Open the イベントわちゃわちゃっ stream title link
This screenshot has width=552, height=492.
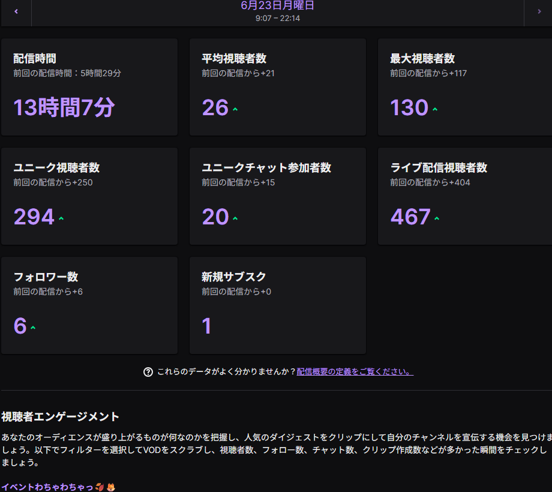58,487
